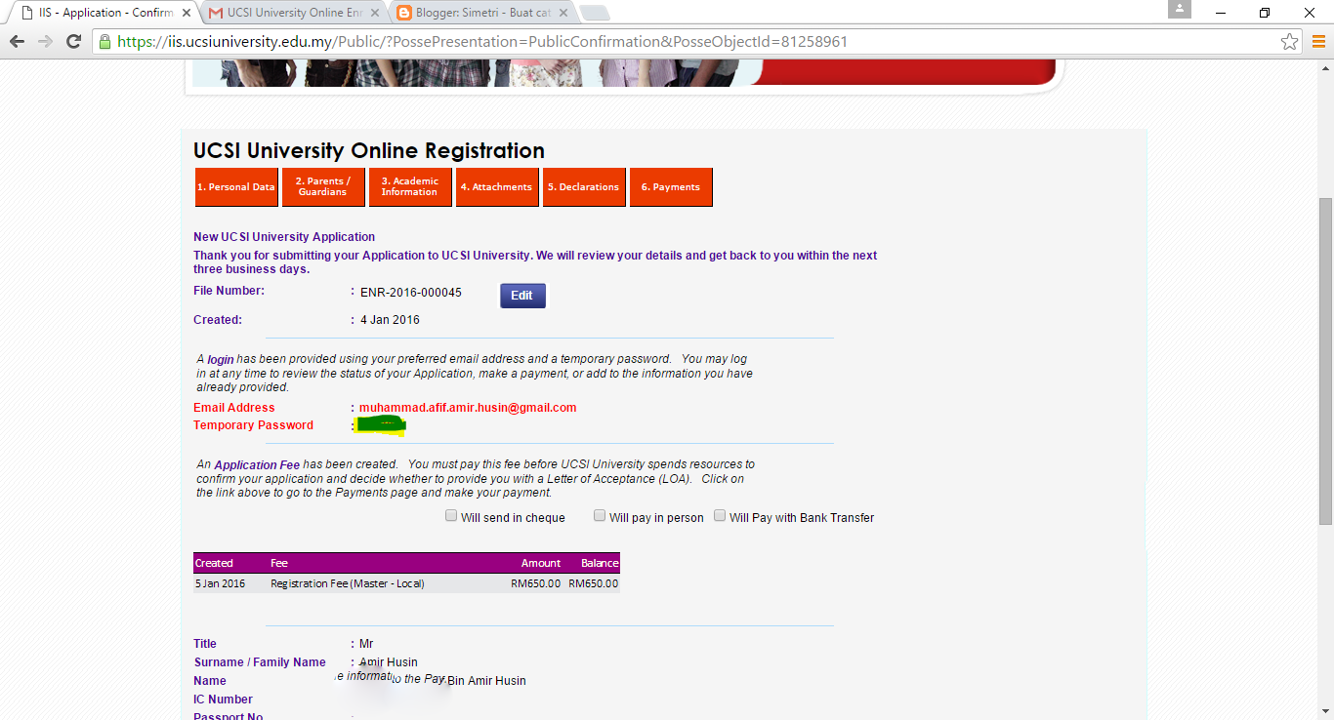Follow the Application Fee link

(x=257, y=465)
